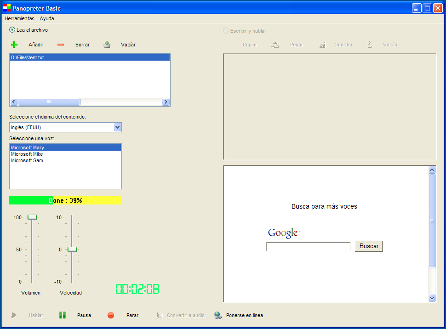Click the basket icon to empty file list
Screen dimensions: 446x329
[x=107, y=45]
